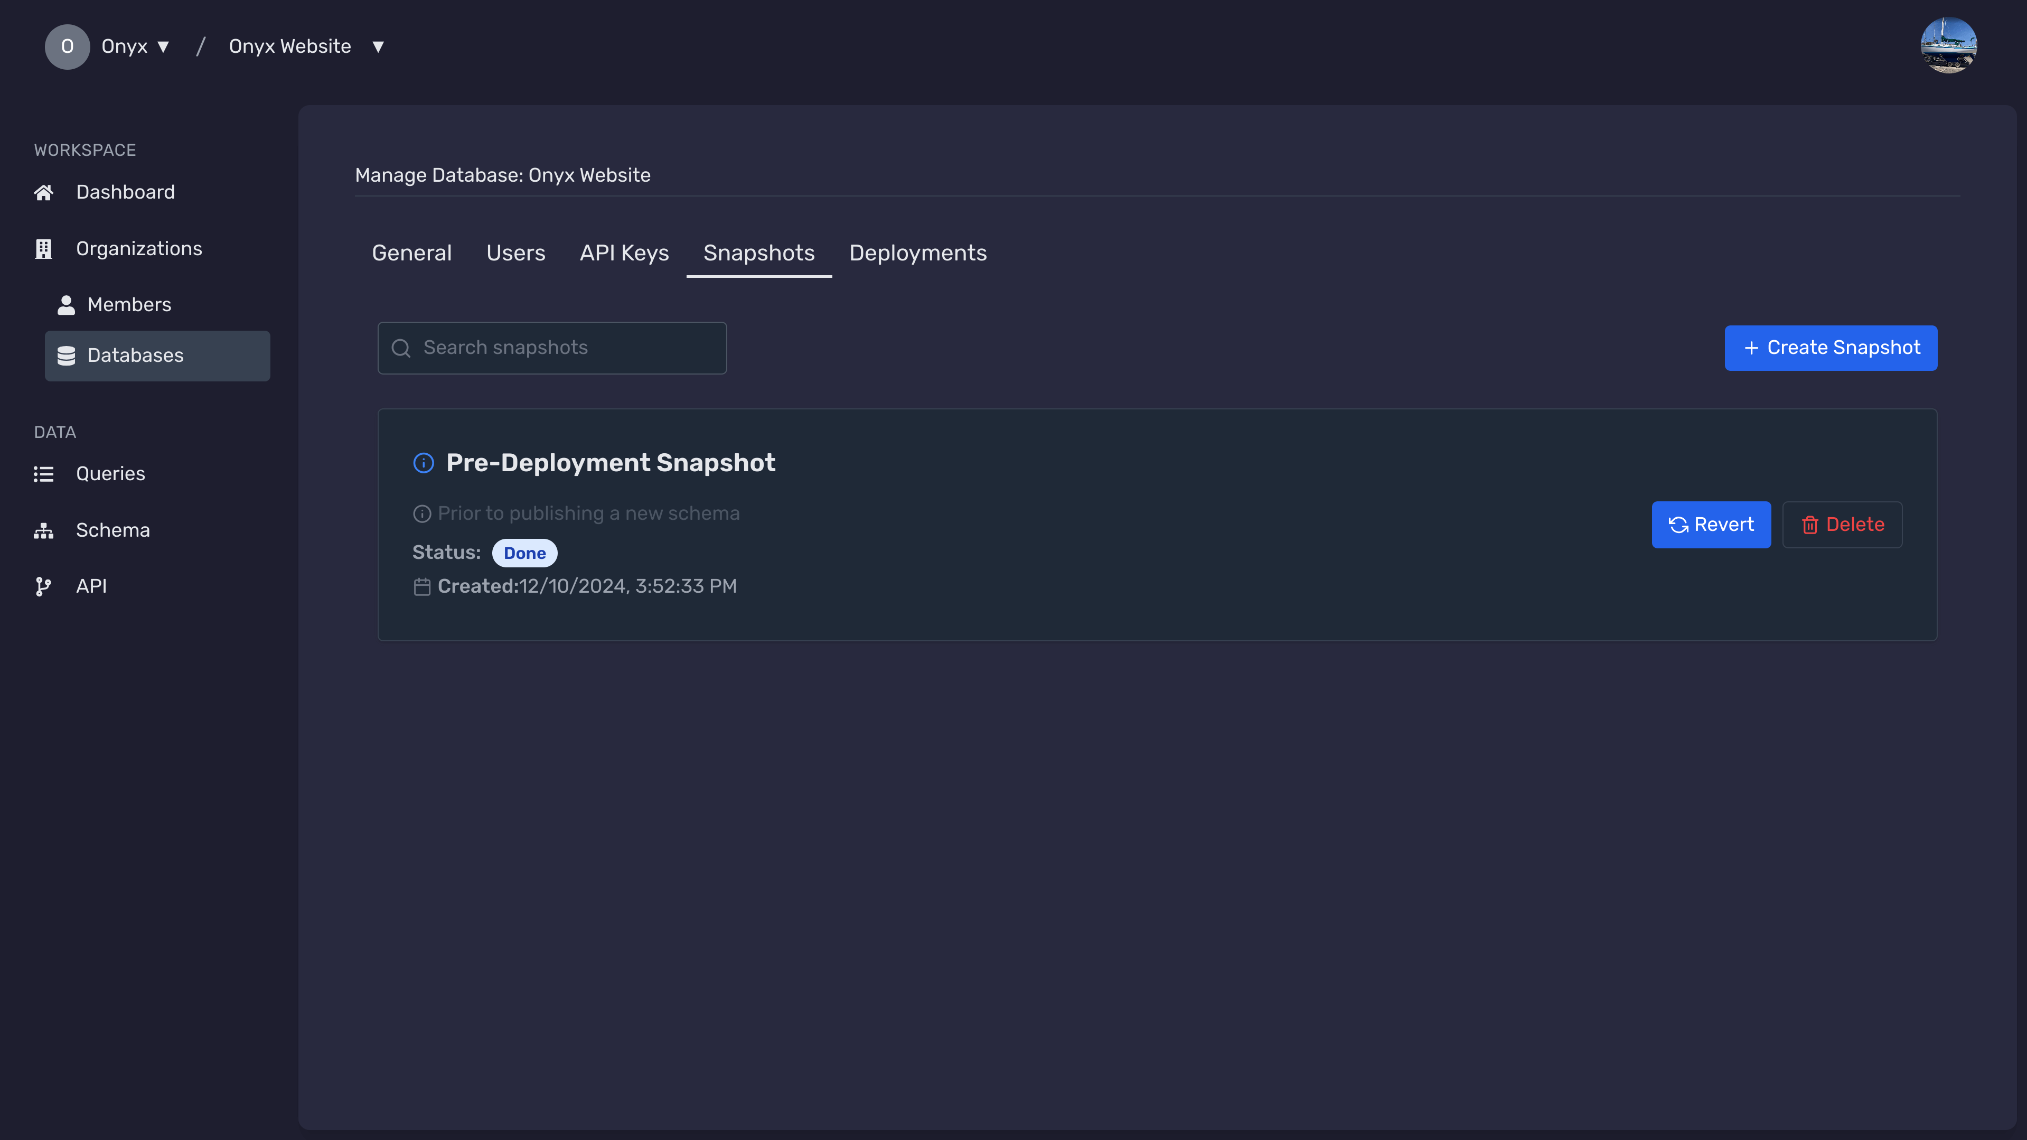Select Databases in sidebar
Screen dimensions: 2027x1140
(x=157, y=356)
